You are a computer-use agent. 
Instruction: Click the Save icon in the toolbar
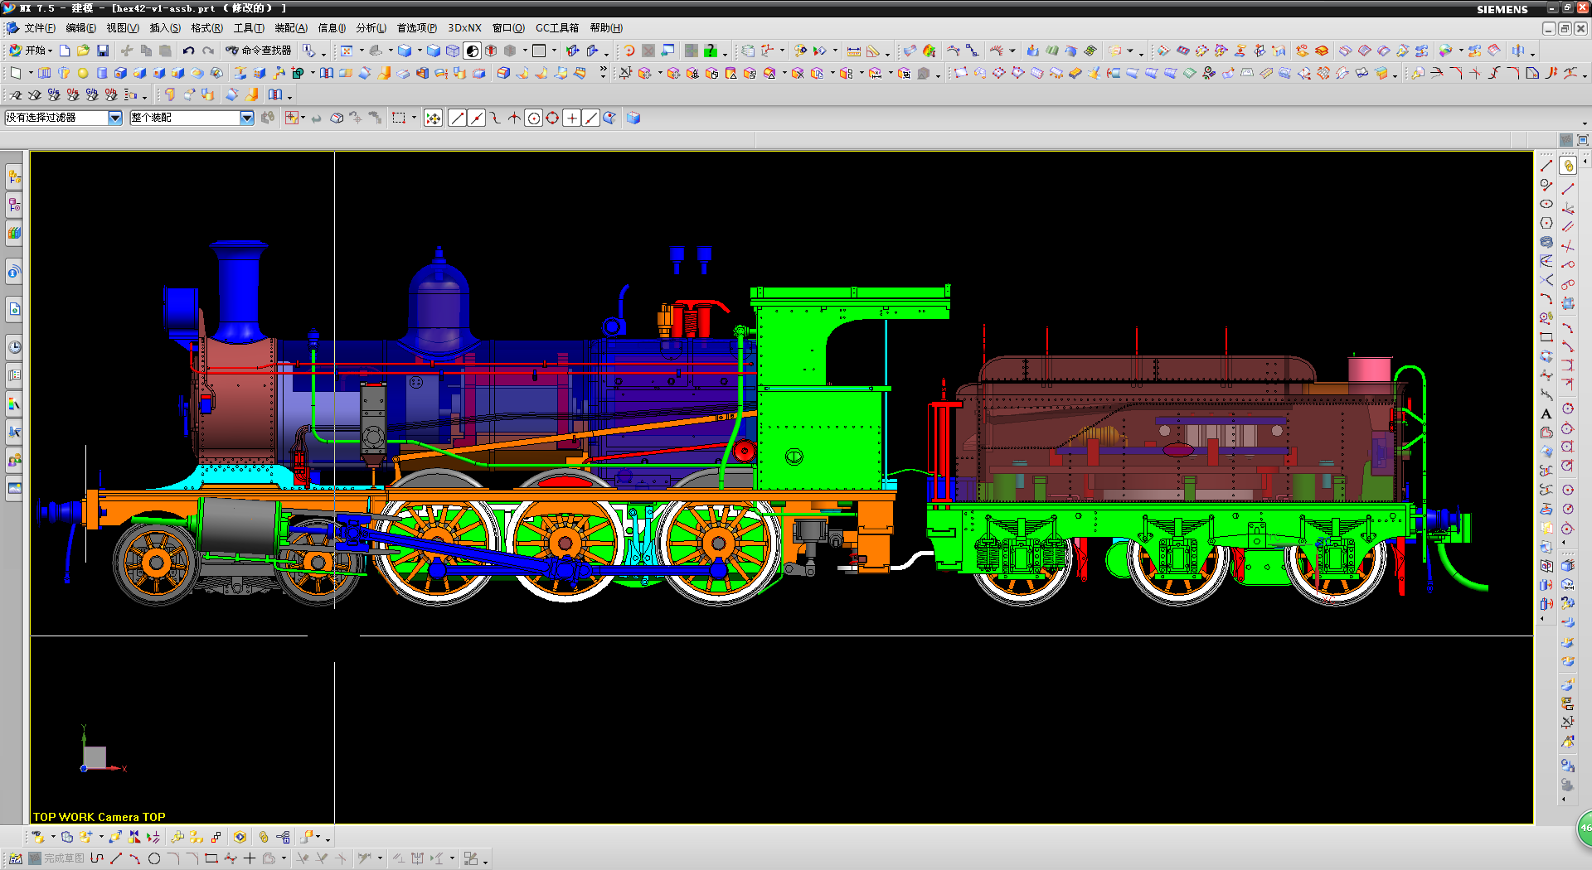(103, 51)
